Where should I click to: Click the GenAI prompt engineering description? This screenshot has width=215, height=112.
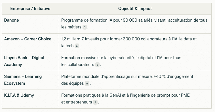point(125,99)
